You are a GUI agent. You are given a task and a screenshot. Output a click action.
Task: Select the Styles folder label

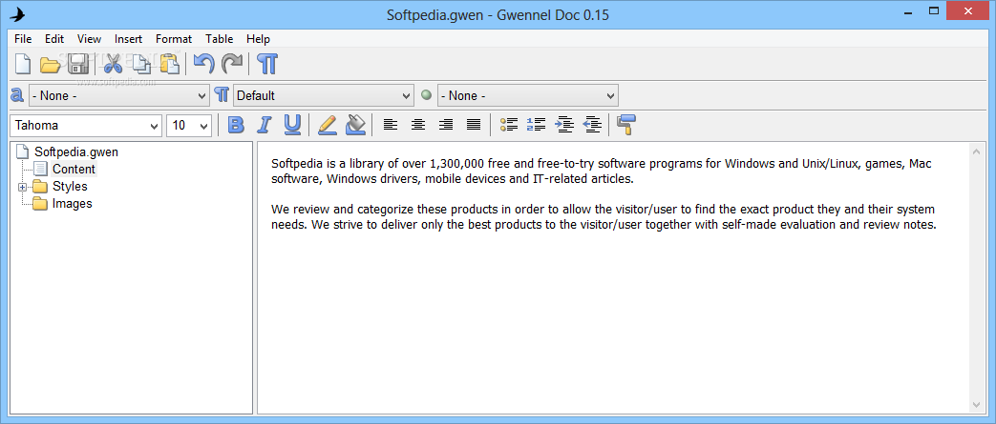point(70,187)
